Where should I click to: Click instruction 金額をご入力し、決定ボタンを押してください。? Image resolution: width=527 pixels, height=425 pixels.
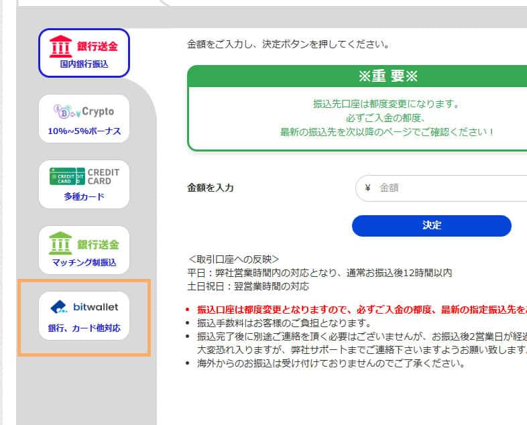pyautogui.click(x=288, y=44)
